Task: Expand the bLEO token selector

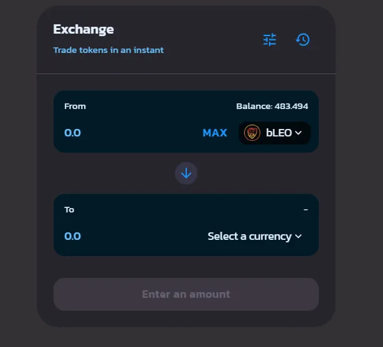Action: [x=275, y=133]
